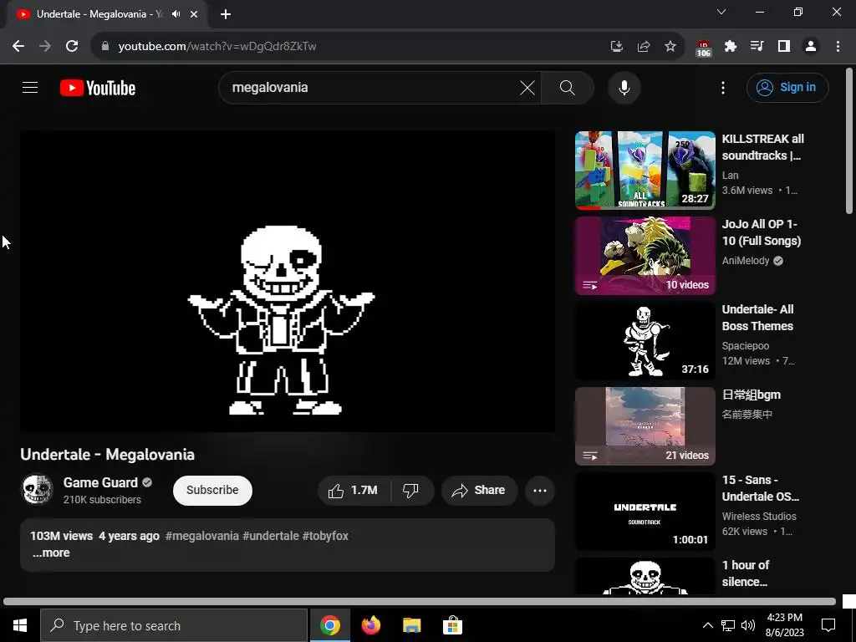
Task: Click the site lock icon
Action: click(105, 47)
